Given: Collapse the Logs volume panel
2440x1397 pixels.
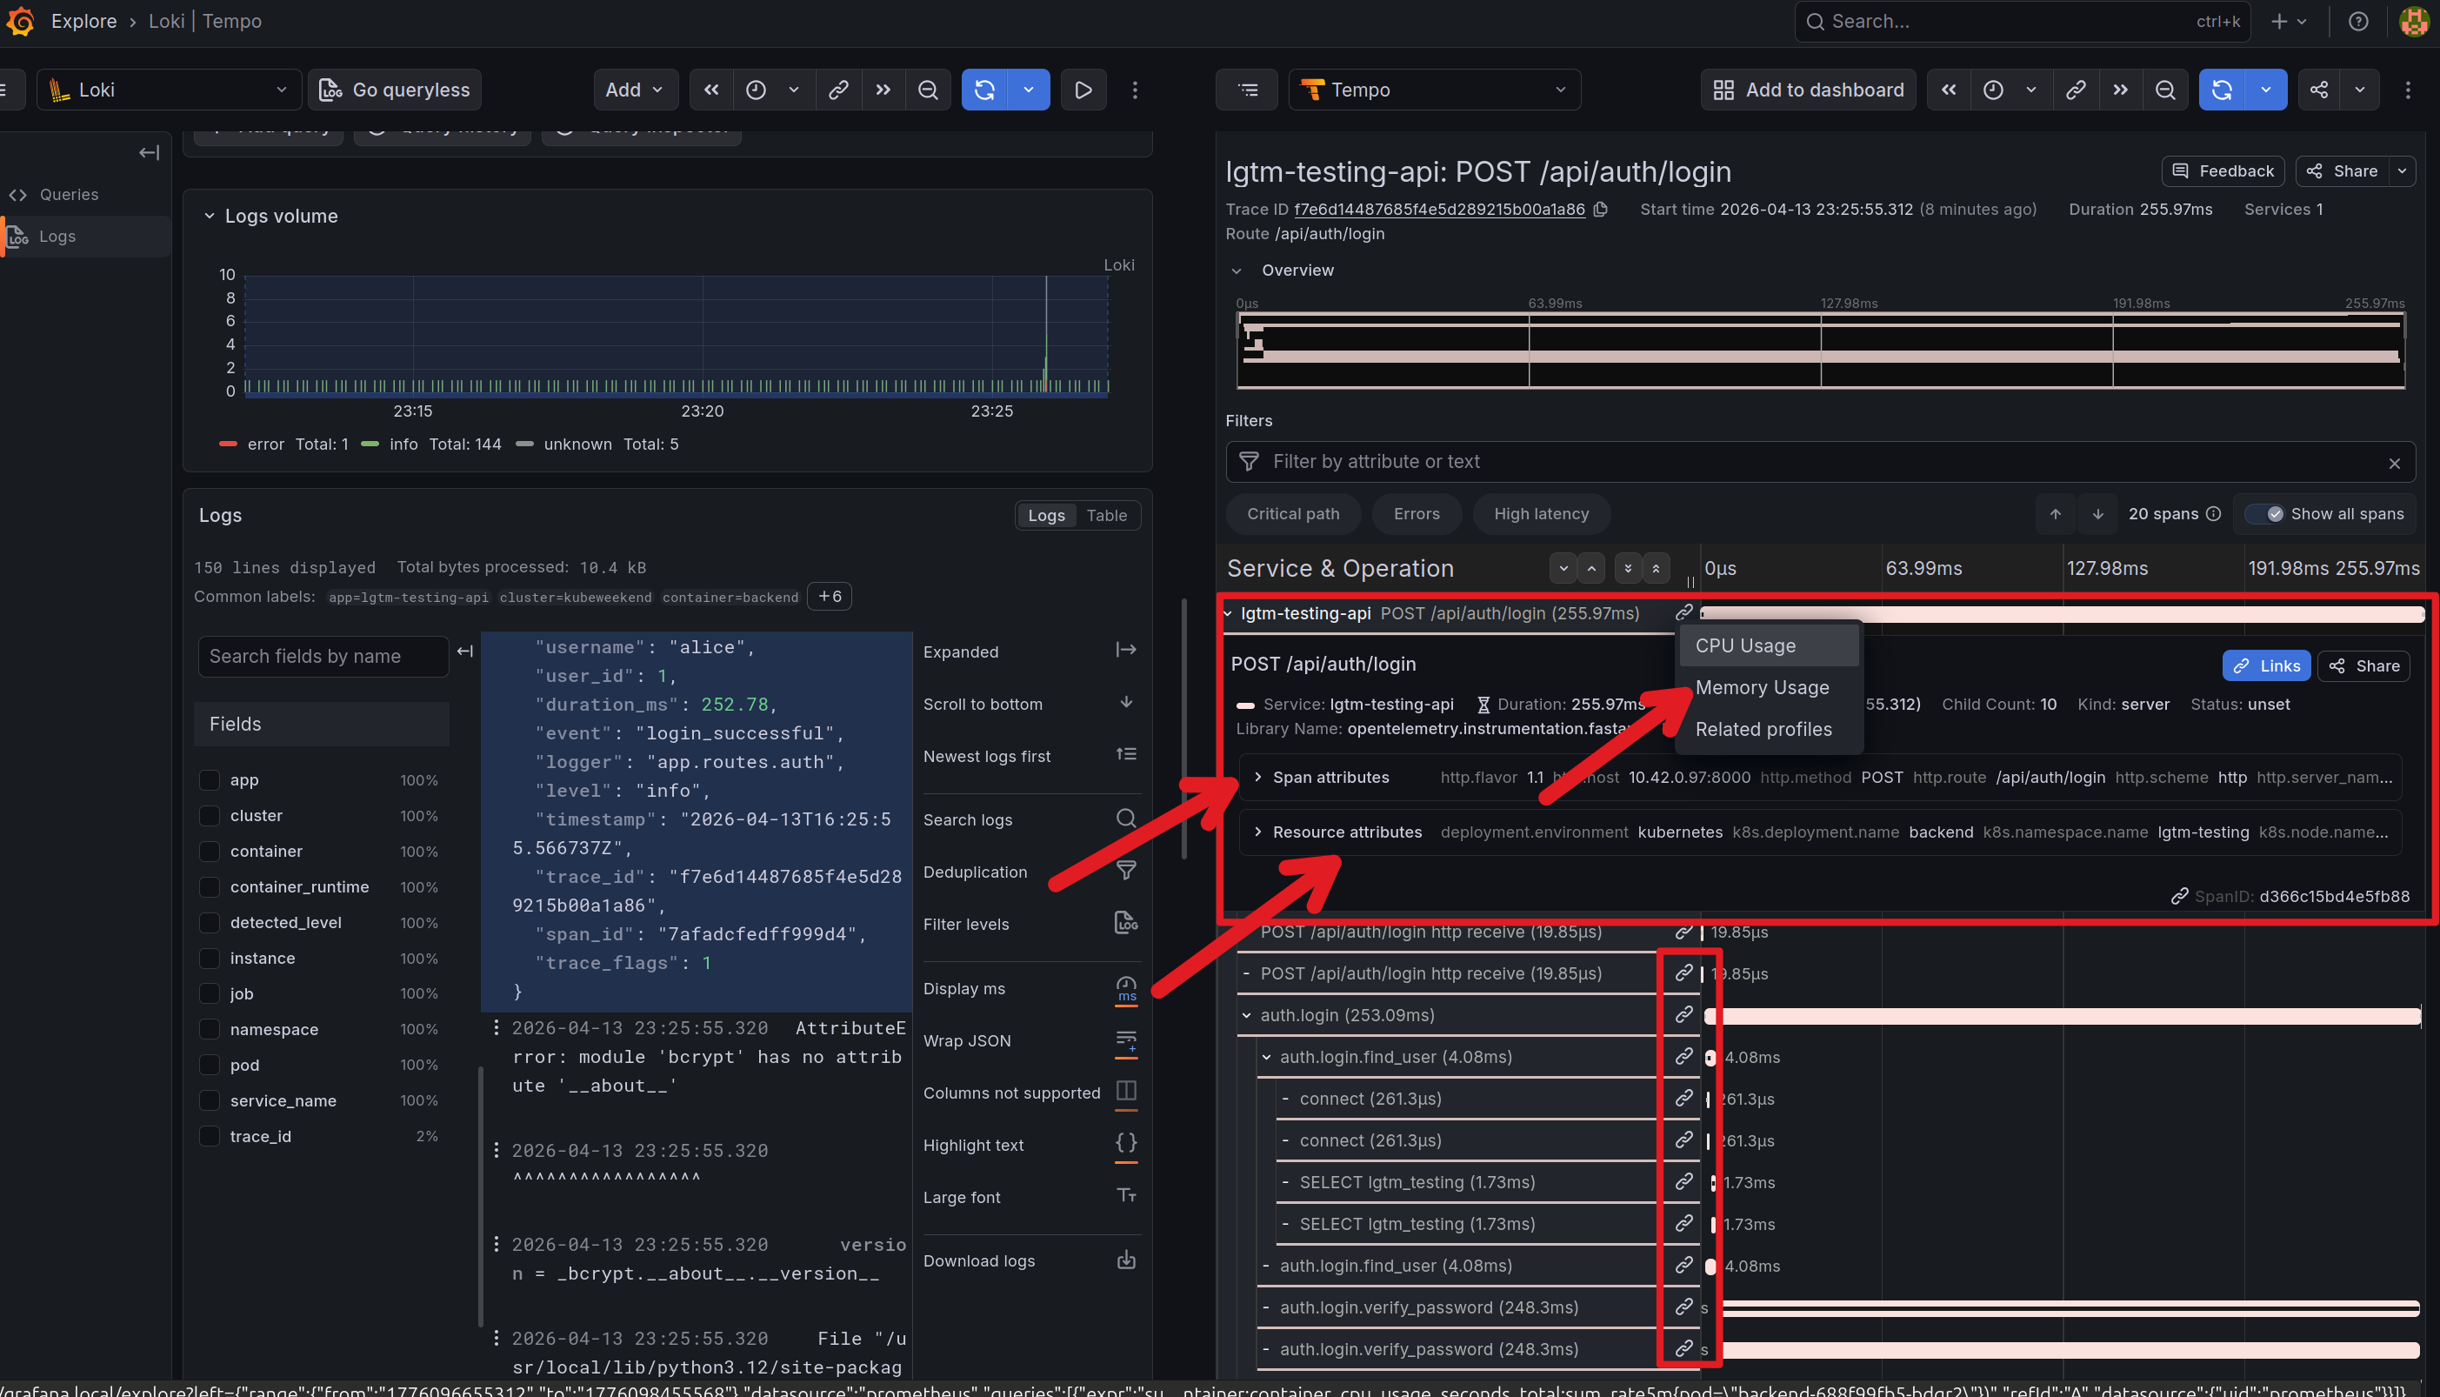Looking at the screenshot, I should coord(209,216).
